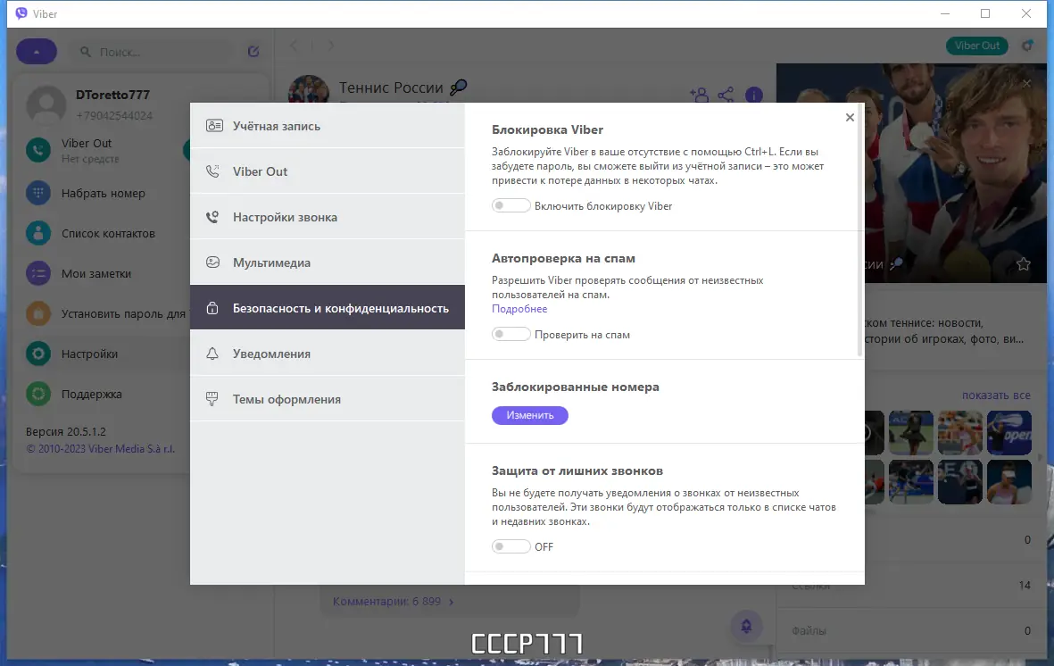Click Файлы row in info panel
Viewport: 1054px width, 666px height.
[x=912, y=630]
